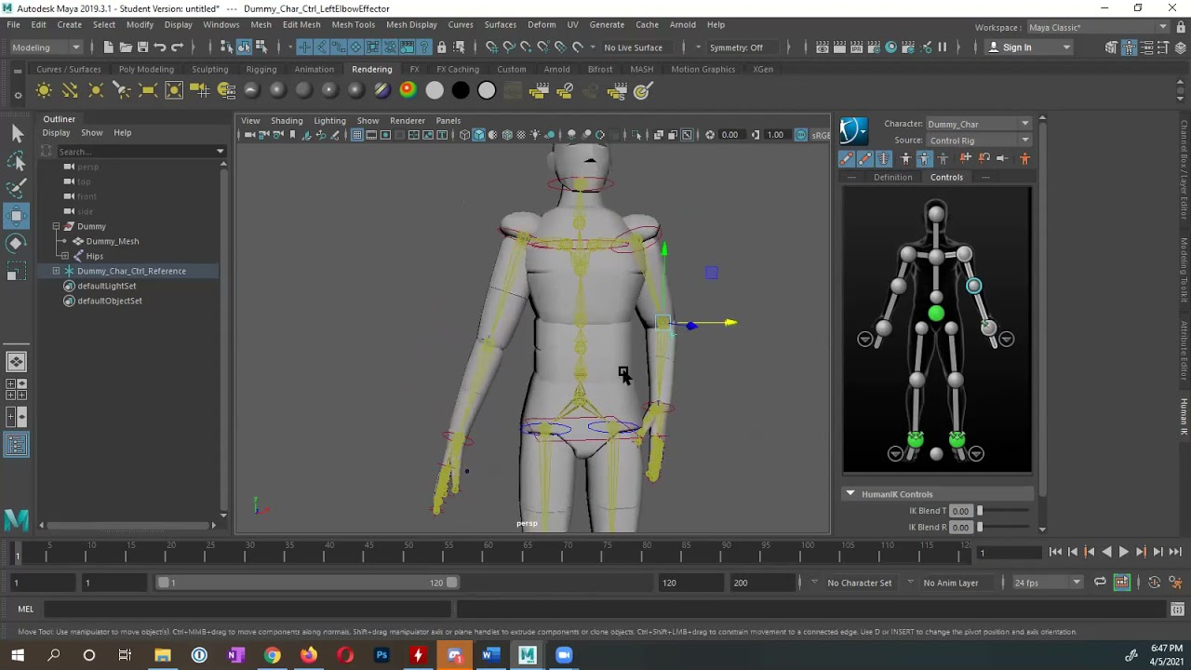The width and height of the screenshot is (1191, 670).
Task: Undo the last action in status line
Action: pos(160,47)
